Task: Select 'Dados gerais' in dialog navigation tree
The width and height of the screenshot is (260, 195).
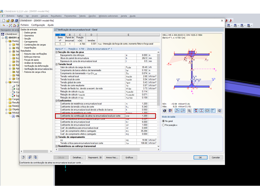Action: click(x=30, y=32)
